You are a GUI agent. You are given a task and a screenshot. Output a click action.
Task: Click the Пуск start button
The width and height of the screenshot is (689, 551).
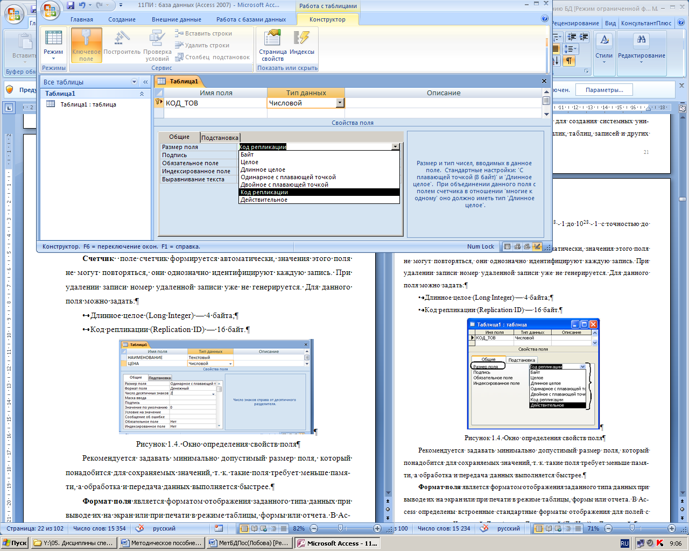click(x=15, y=543)
